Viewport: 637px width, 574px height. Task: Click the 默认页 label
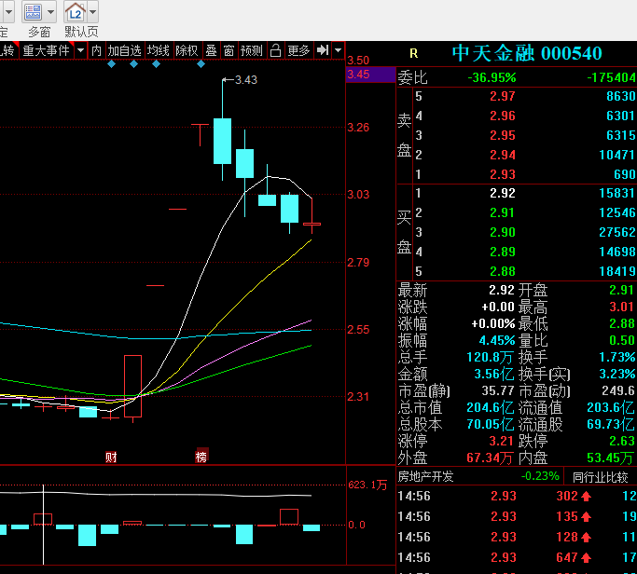click(x=81, y=32)
